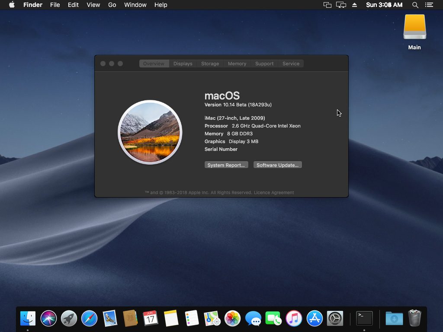
Task: Switch to the Support tab
Action: [x=264, y=64]
